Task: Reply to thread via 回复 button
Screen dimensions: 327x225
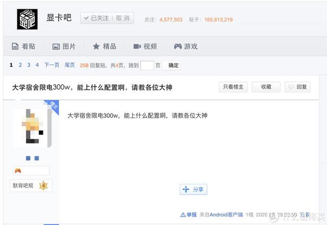Action: click(x=297, y=87)
